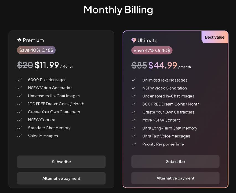Image resolution: width=236 pixels, height=193 pixels.
Task: Select the checkmark next to Unlimited Text Messages
Action: 134,80
